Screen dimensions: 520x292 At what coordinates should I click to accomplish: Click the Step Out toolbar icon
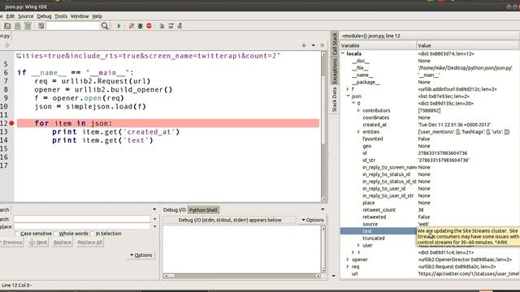[x=180, y=26]
